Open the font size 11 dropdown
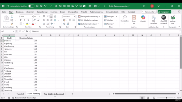The image size is (182, 102). tap(39, 16)
